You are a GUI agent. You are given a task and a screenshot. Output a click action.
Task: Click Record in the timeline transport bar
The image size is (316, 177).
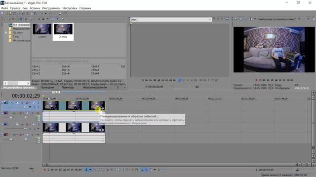(45, 170)
